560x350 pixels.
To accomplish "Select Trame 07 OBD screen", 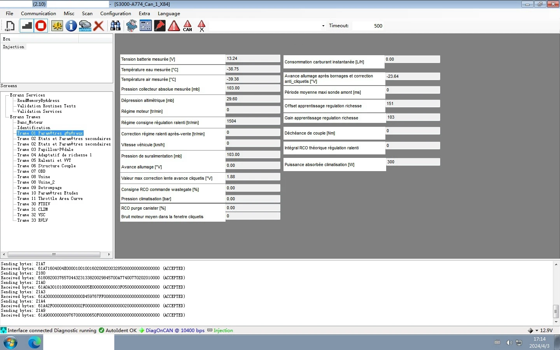I will click(31, 171).
